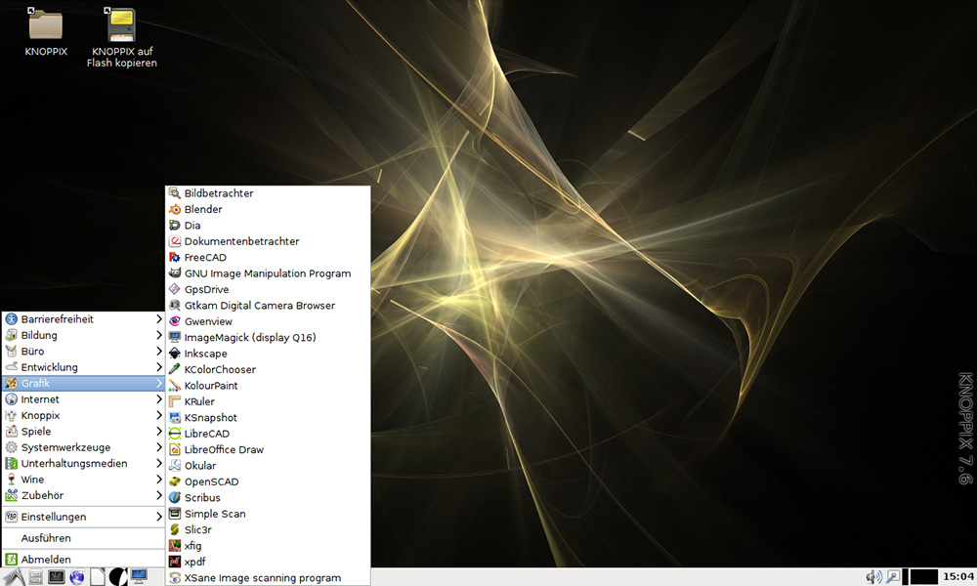The width and height of the screenshot is (977, 586).
Task: Open the web browser globe icon in the taskbar
Action: coord(76,577)
